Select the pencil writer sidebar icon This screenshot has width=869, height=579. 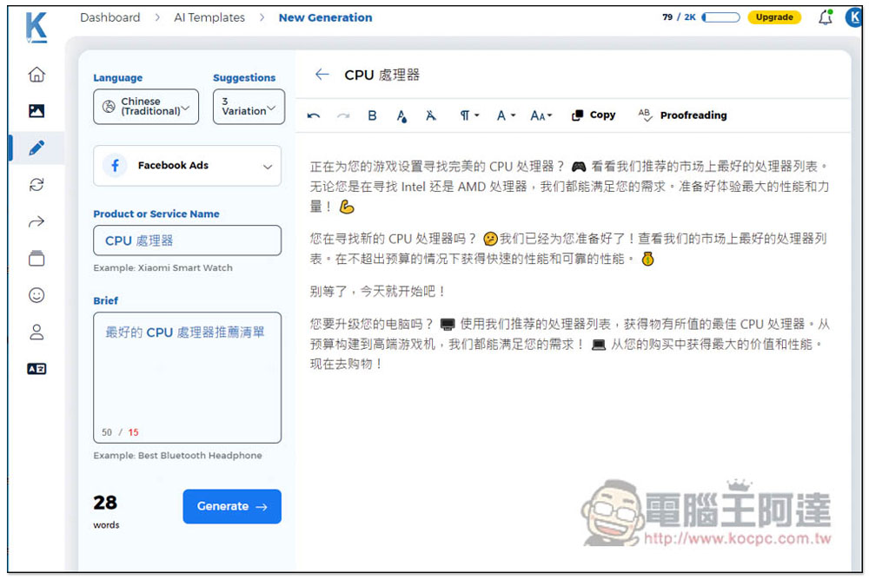point(36,148)
